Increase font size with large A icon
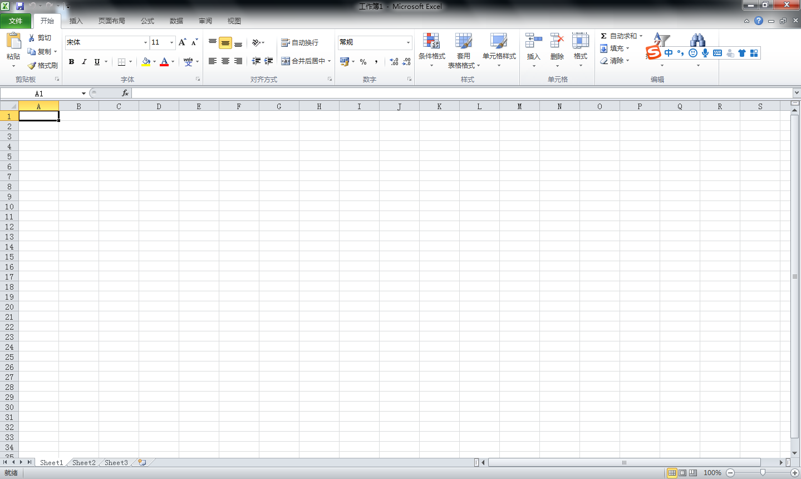The height and width of the screenshot is (479, 801). pos(182,42)
